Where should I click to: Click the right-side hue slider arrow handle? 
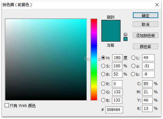click(99, 59)
